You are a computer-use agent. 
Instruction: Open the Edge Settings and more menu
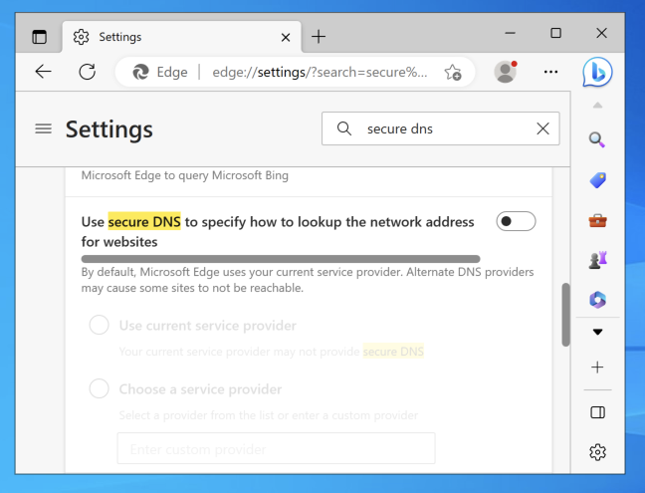tap(550, 72)
